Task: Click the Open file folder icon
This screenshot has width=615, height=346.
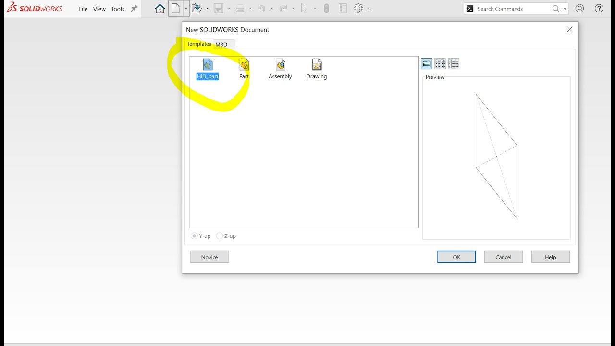Action: pos(196,9)
